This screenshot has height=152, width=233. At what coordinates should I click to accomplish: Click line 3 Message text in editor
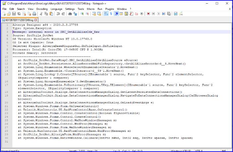(x=56, y=32)
